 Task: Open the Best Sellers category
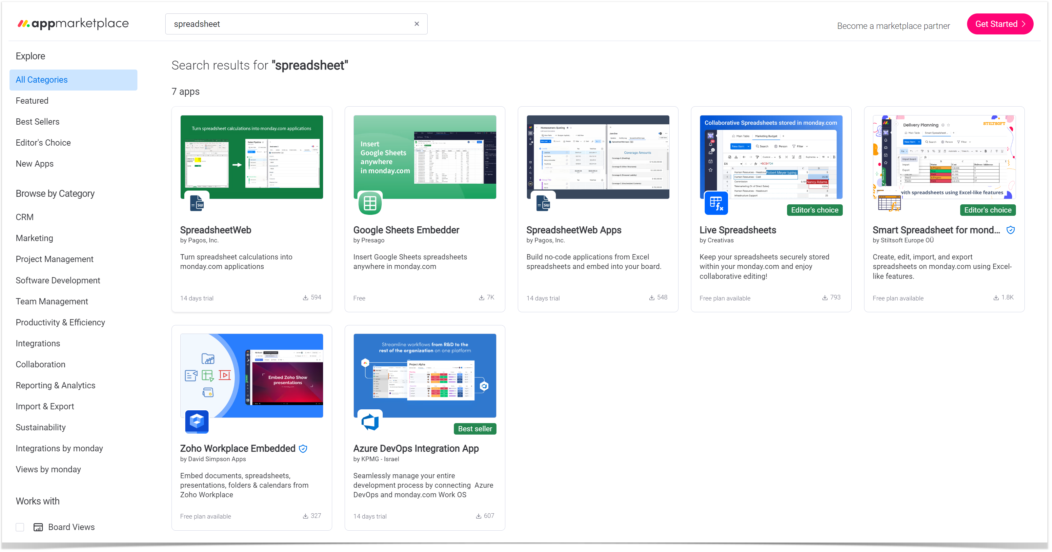click(x=38, y=121)
